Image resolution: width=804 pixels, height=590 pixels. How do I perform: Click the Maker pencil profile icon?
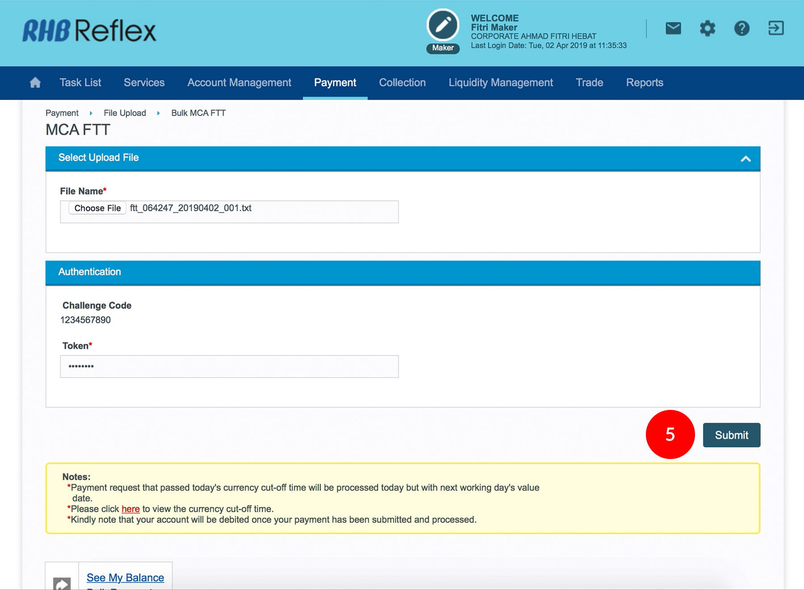pyautogui.click(x=443, y=25)
